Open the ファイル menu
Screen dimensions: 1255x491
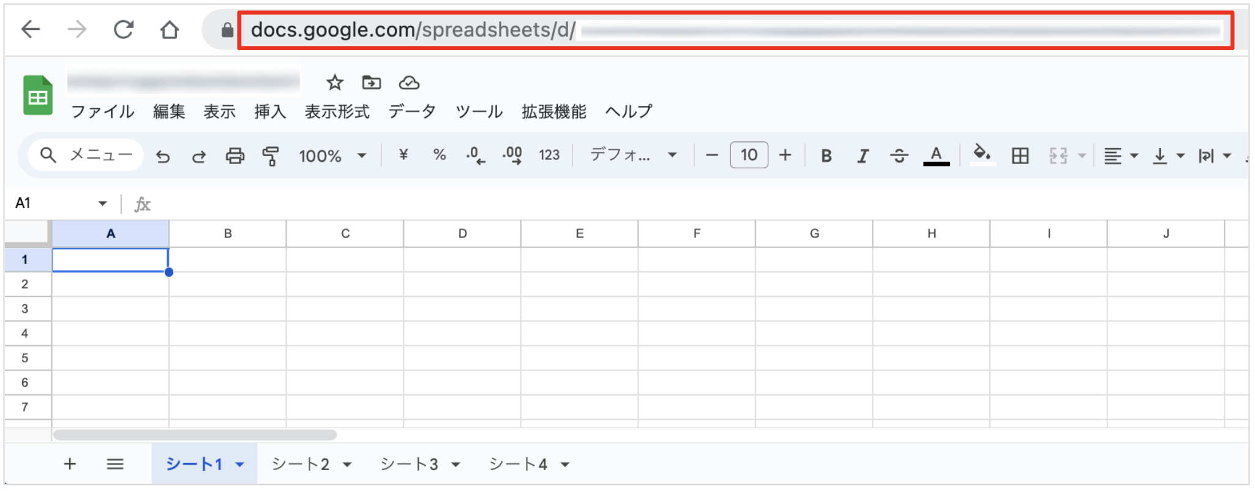[x=103, y=111]
